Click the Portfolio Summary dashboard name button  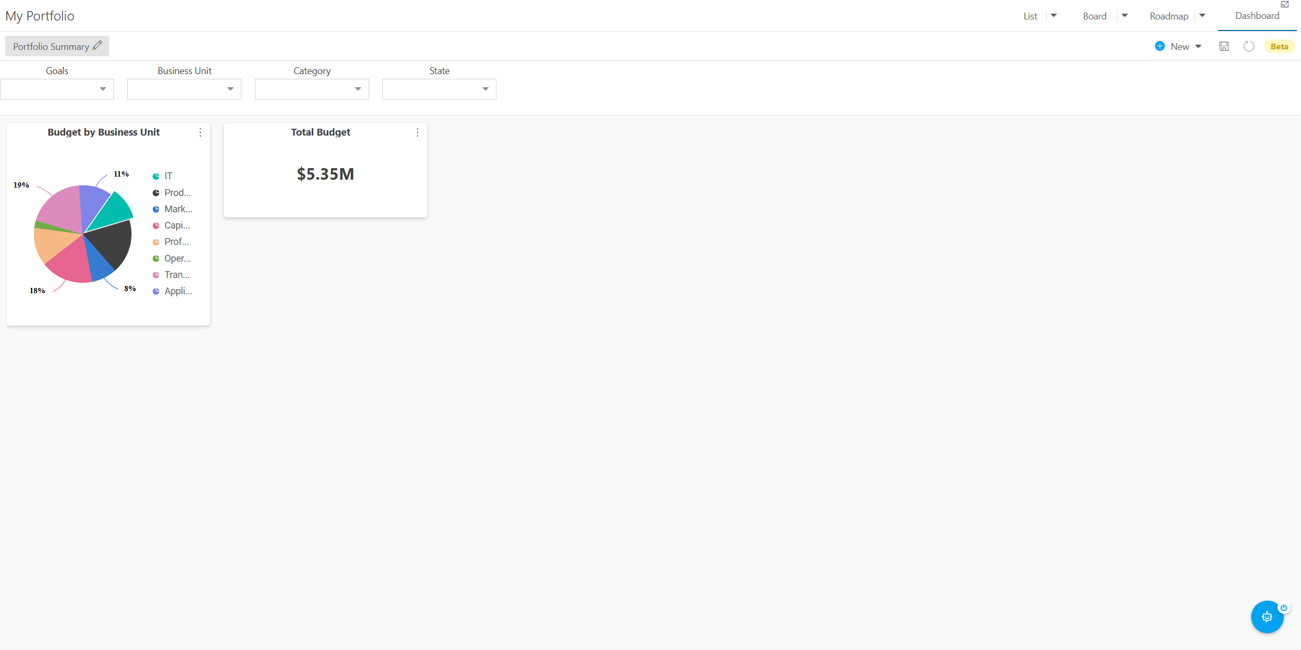tap(57, 46)
